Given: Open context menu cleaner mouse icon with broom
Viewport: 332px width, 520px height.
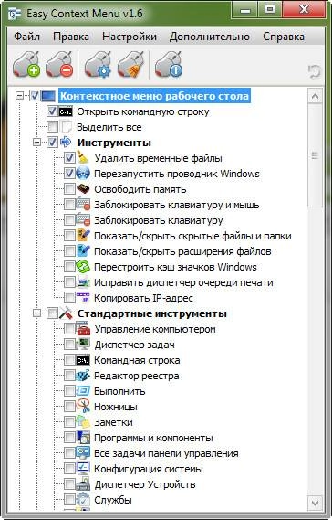Looking at the screenshot, I should pyautogui.click(x=130, y=65).
